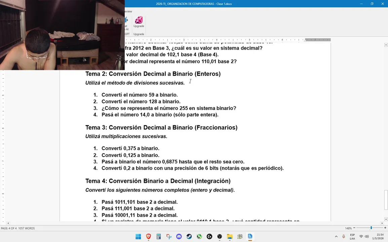This screenshot has width=388, height=242.
Task: Switch to the DOCX document app in the taskbar
Action: (250, 237)
